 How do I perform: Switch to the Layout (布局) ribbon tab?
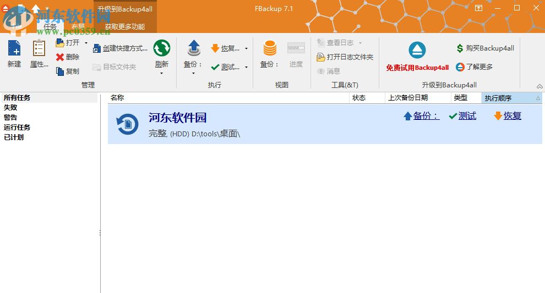pos(78,26)
